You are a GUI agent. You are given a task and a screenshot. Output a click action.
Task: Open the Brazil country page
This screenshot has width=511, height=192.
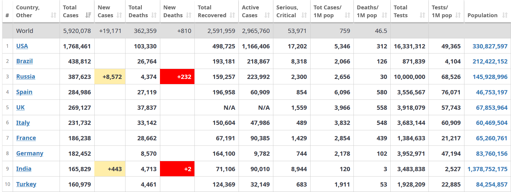[24, 61]
